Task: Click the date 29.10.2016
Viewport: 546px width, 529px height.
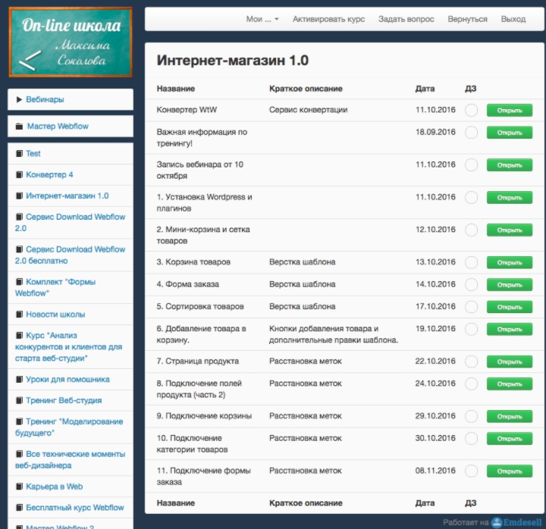Action: tap(435, 415)
